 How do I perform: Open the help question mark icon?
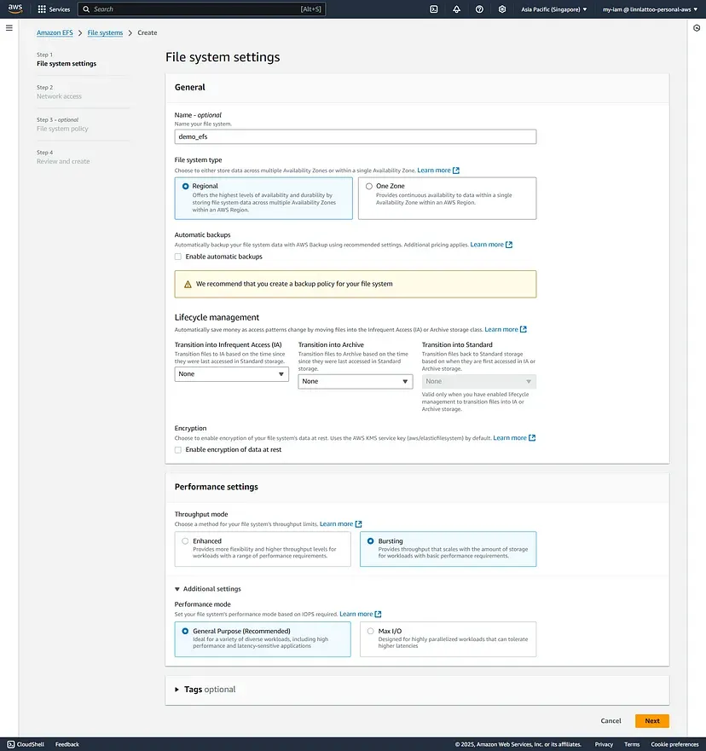tap(479, 9)
